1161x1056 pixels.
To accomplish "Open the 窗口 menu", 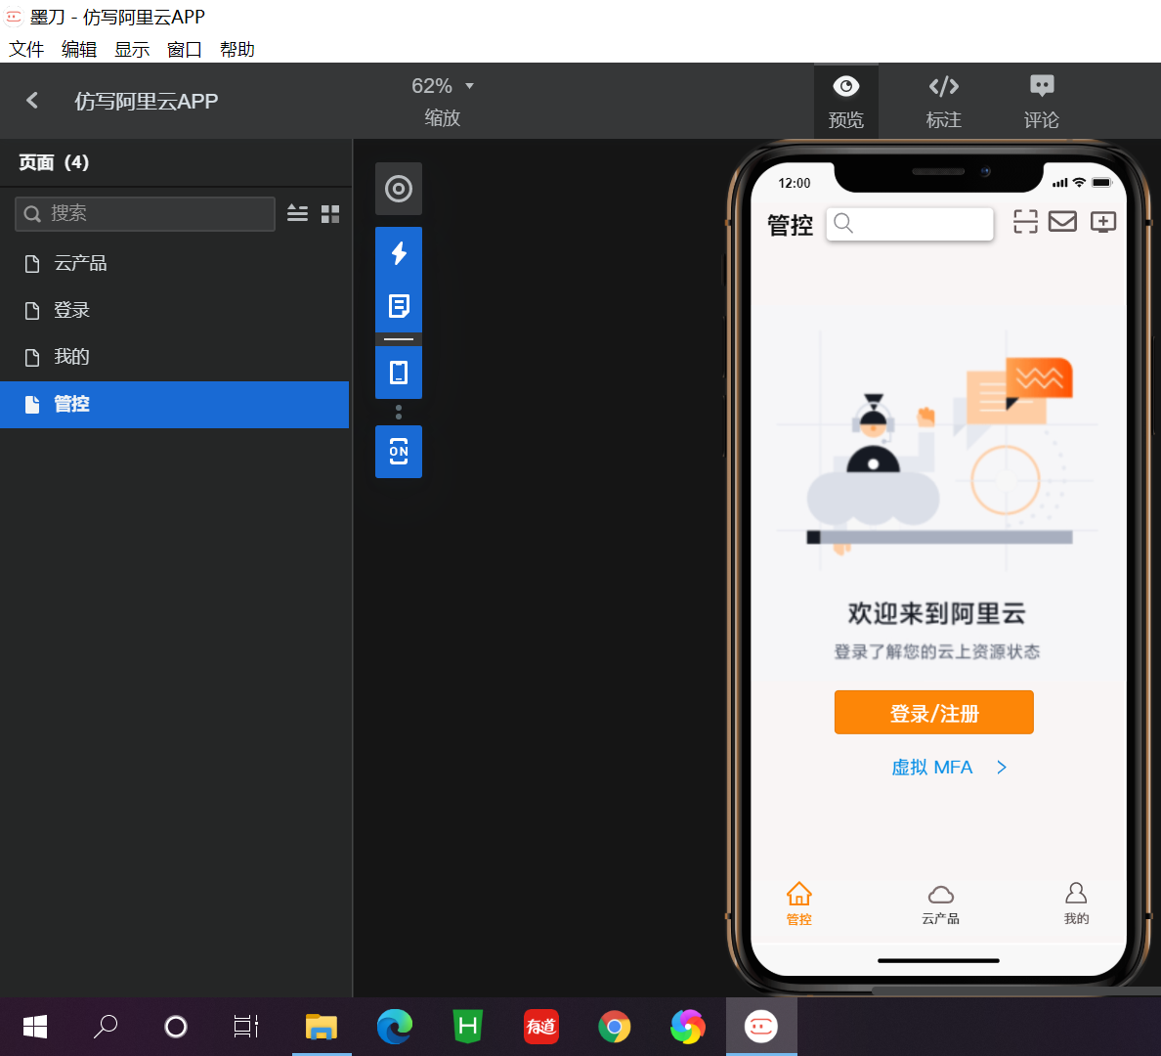I will 185,50.
